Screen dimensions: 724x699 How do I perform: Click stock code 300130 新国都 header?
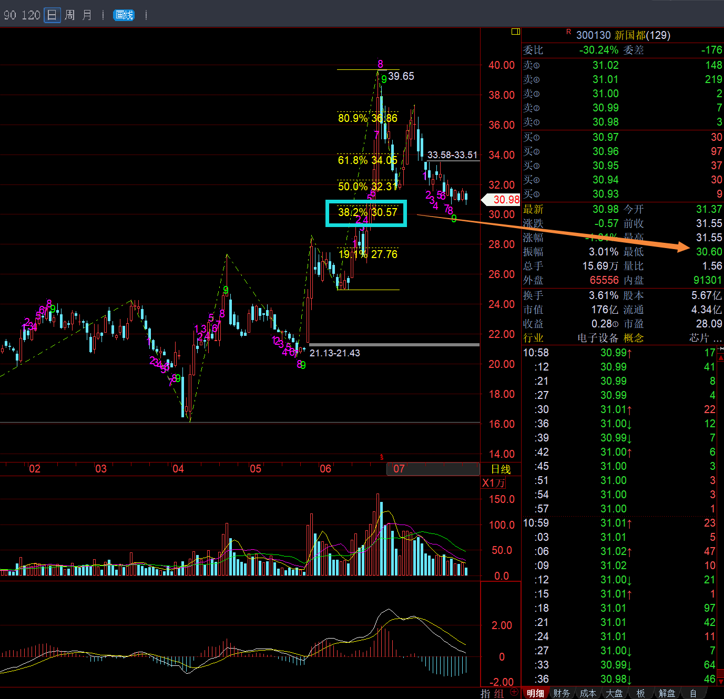623,35
